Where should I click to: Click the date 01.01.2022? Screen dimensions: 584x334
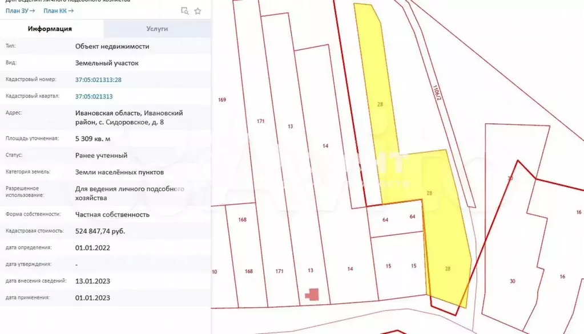click(x=92, y=248)
